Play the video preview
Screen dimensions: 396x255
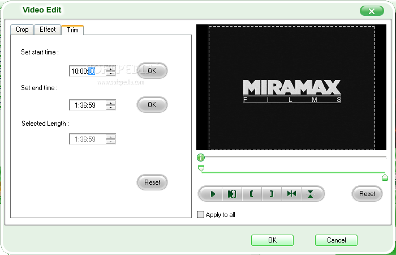(x=212, y=194)
